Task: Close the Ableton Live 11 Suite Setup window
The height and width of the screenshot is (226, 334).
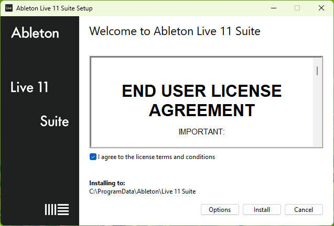Action: click(321, 8)
